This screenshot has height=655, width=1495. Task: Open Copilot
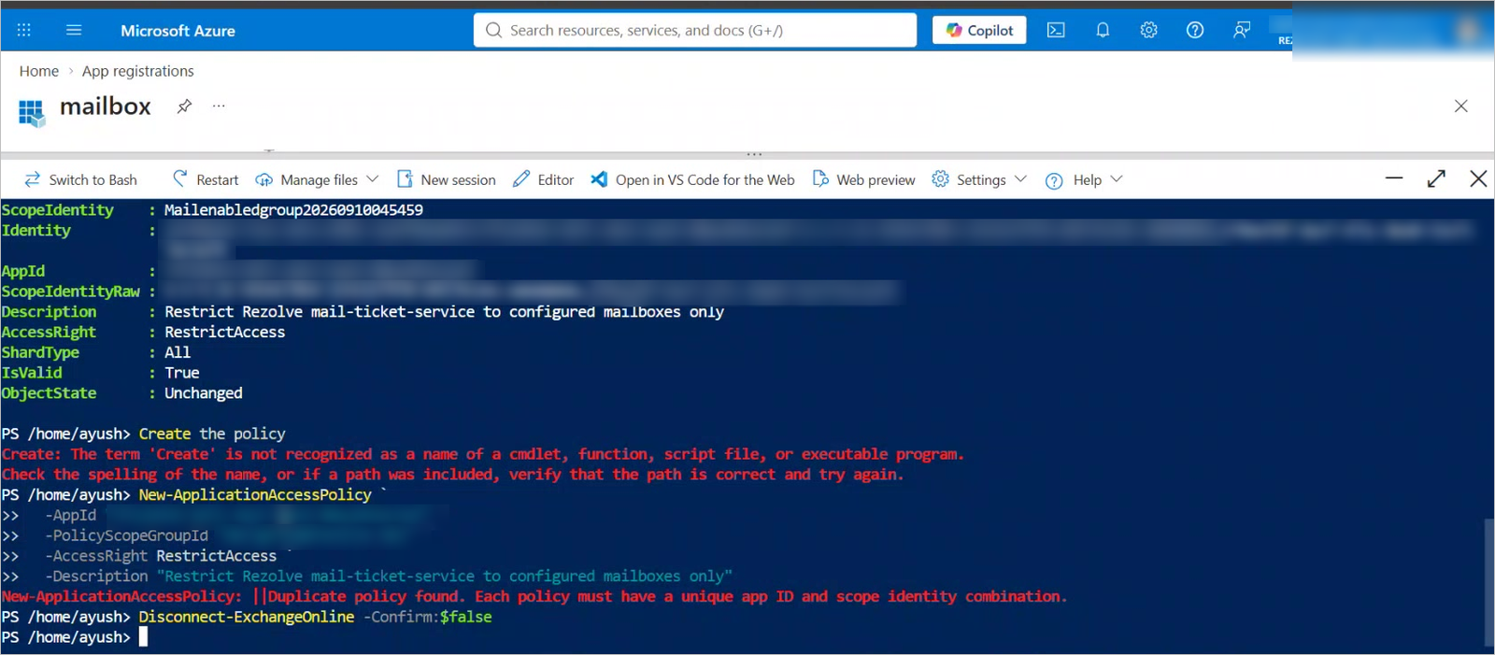tap(979, 30)
